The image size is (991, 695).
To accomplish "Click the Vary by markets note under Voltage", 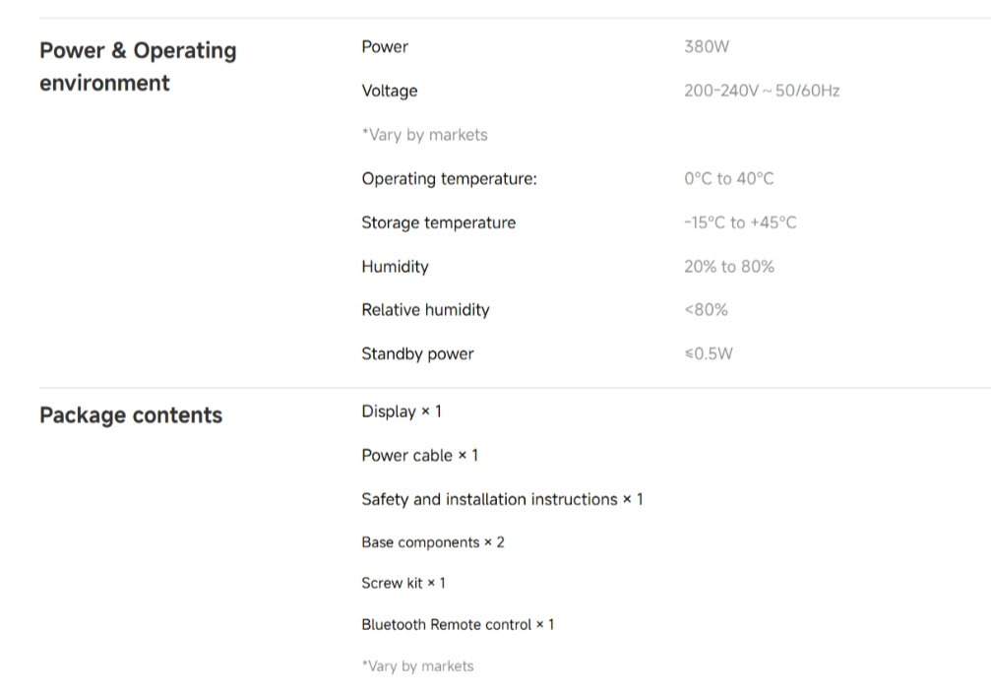I will (x=425, y=135).
